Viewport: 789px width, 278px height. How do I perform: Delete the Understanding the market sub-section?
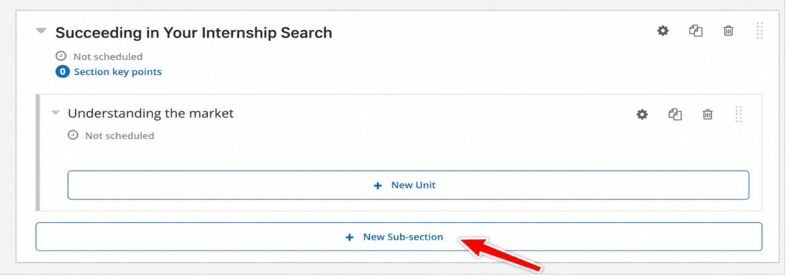[707, 114]
